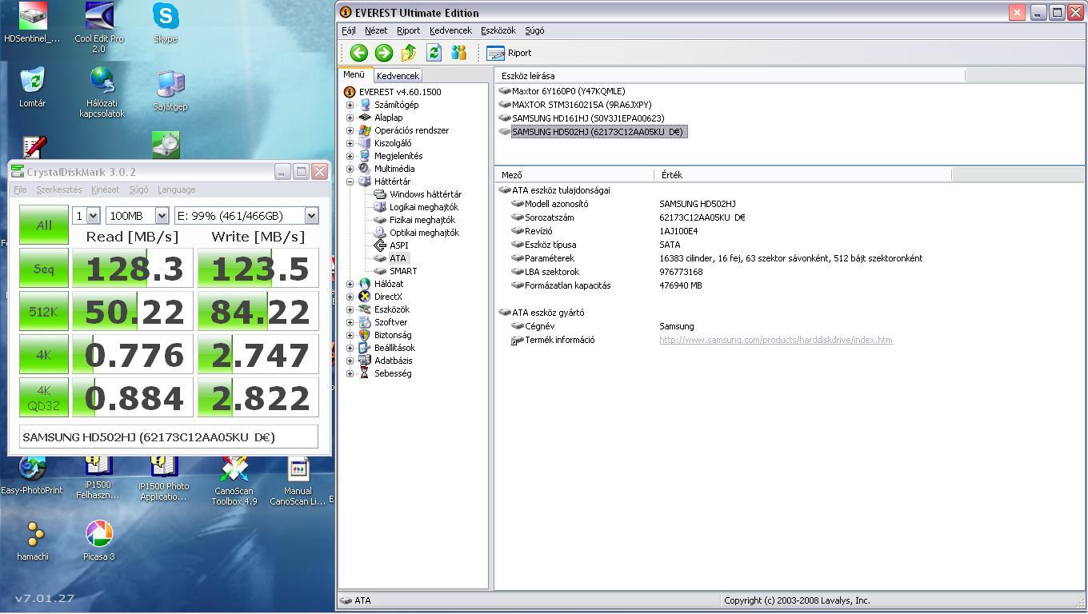
Task: Select the Biztonság tree item
Action: (x=393, y=335)
